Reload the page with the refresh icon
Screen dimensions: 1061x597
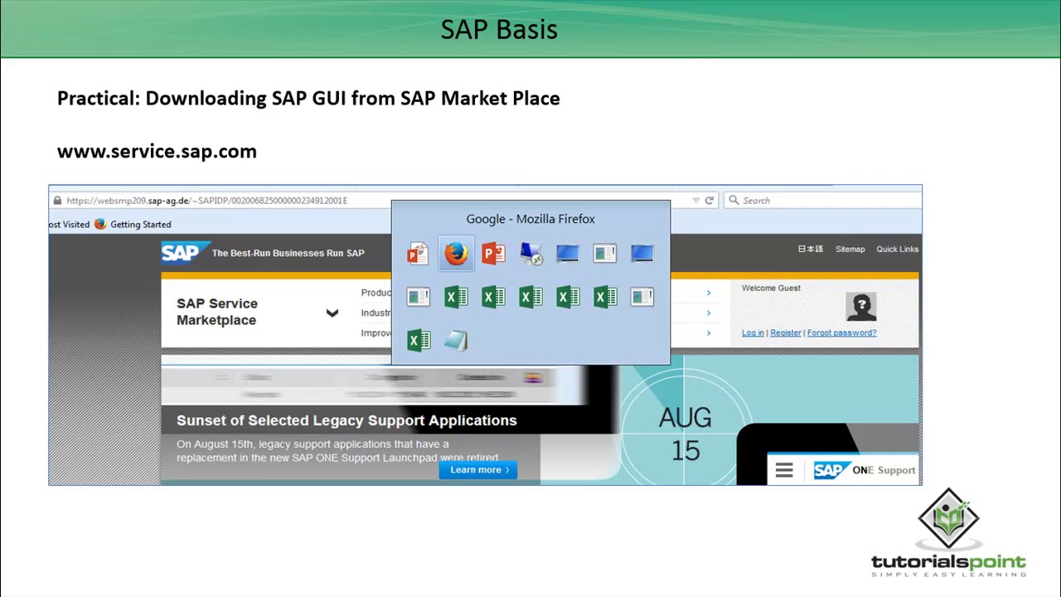pos(709,201)
